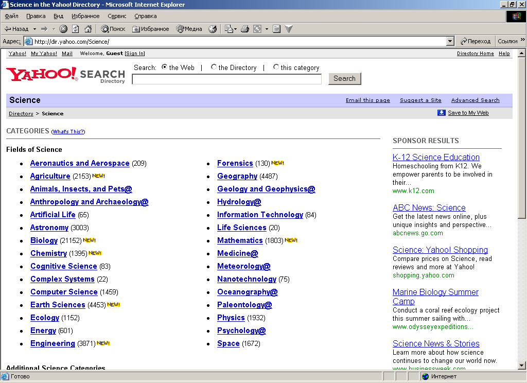Refresh the page using the Refresh icon
This screenshot has width=527, height=383.
(x=76, y=29)
